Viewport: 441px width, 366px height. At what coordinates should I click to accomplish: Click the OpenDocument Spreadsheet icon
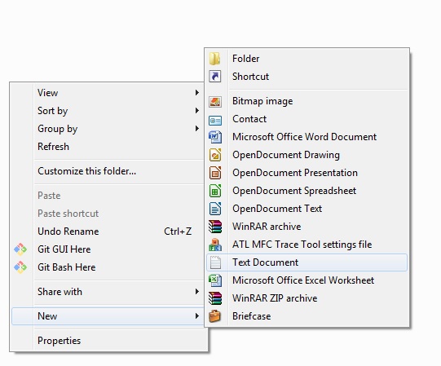215,191
